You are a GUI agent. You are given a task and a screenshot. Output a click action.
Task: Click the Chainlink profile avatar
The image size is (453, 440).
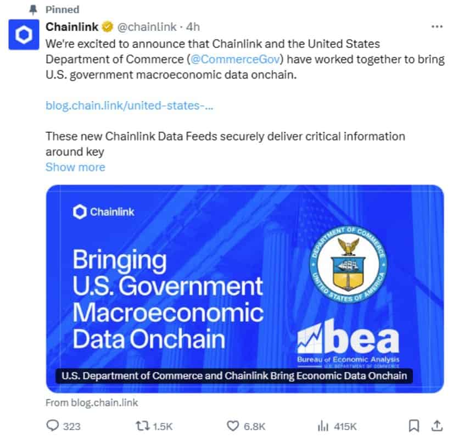pos(24,35)
